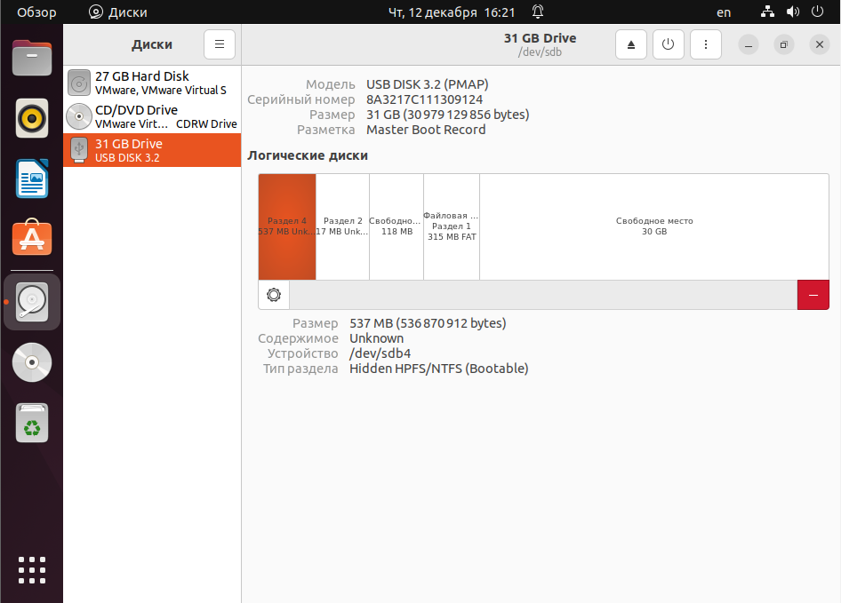Open the Обзор activities overview
Screen dimensions: 841x603
point(36,12)
